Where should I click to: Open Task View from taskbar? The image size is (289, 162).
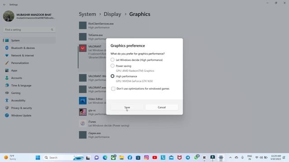coord(88,157)
